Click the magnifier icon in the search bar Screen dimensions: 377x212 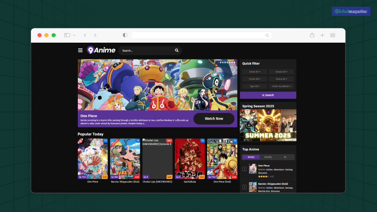coord(177,51)
